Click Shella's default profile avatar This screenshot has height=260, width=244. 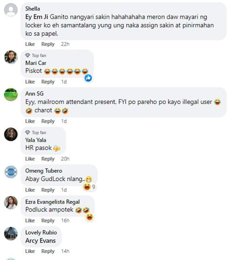pyautogui.click(x=11, y=10)
